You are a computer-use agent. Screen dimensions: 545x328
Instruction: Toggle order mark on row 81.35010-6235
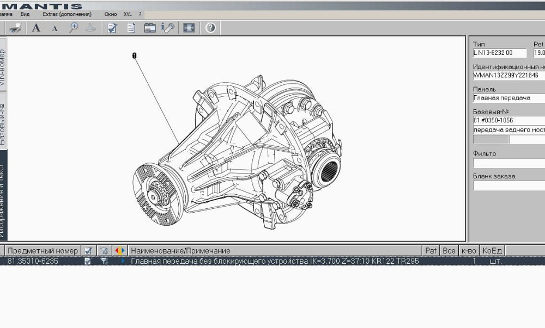88,261
